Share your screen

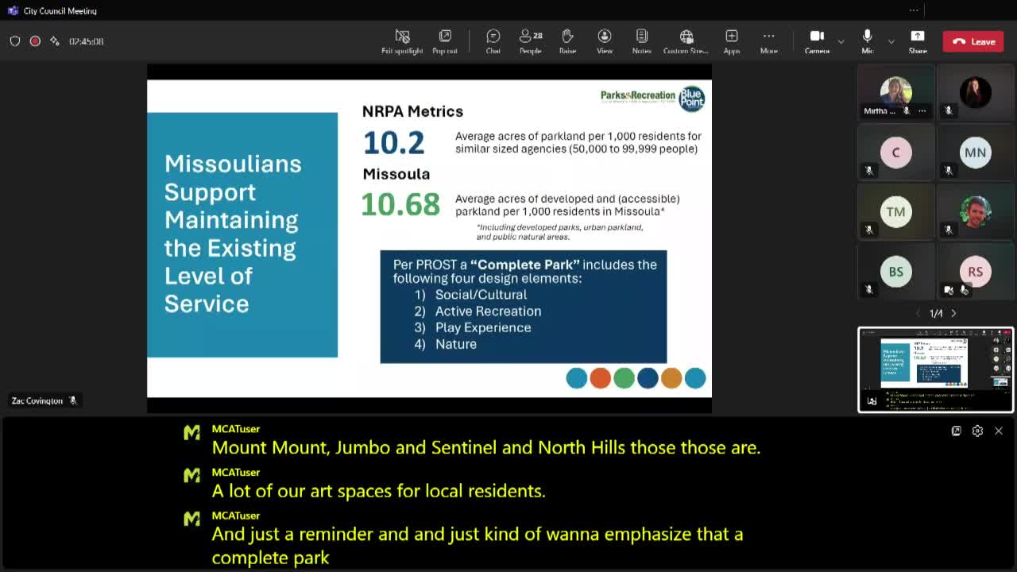point(917,41)
